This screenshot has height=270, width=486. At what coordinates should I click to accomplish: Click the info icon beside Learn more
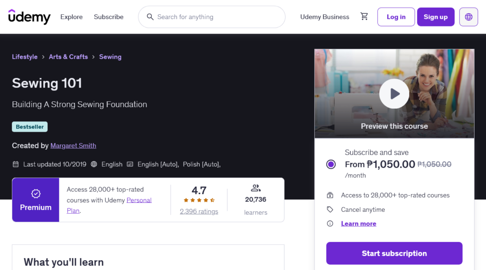tap(330, 223)
